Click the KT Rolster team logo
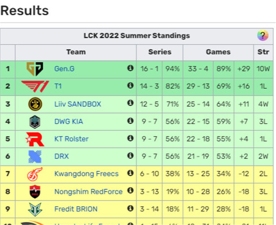 (34, 139)
